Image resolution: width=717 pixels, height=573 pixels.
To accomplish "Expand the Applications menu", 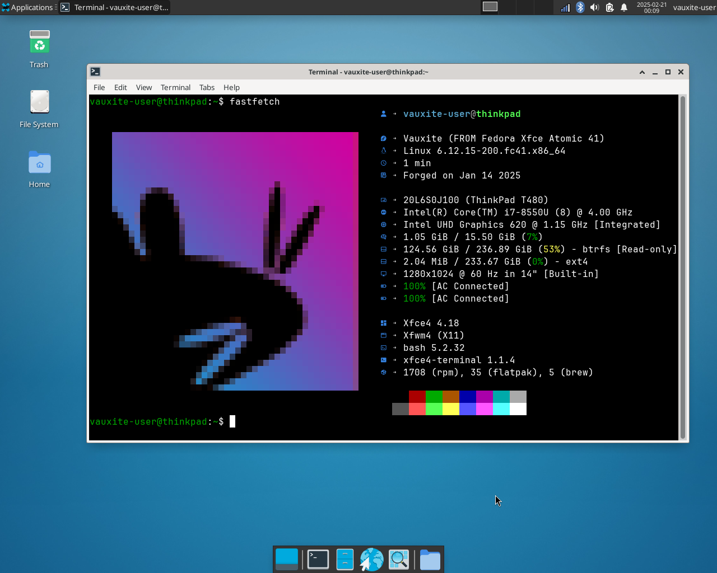I will (28, 7).
